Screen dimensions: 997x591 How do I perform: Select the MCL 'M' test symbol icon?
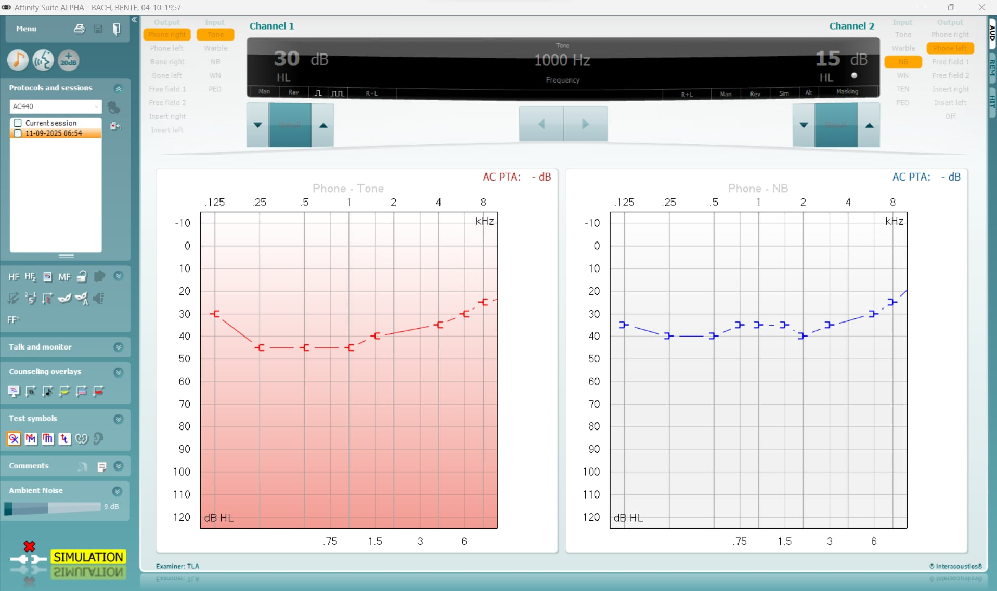[x=31, y=439]
